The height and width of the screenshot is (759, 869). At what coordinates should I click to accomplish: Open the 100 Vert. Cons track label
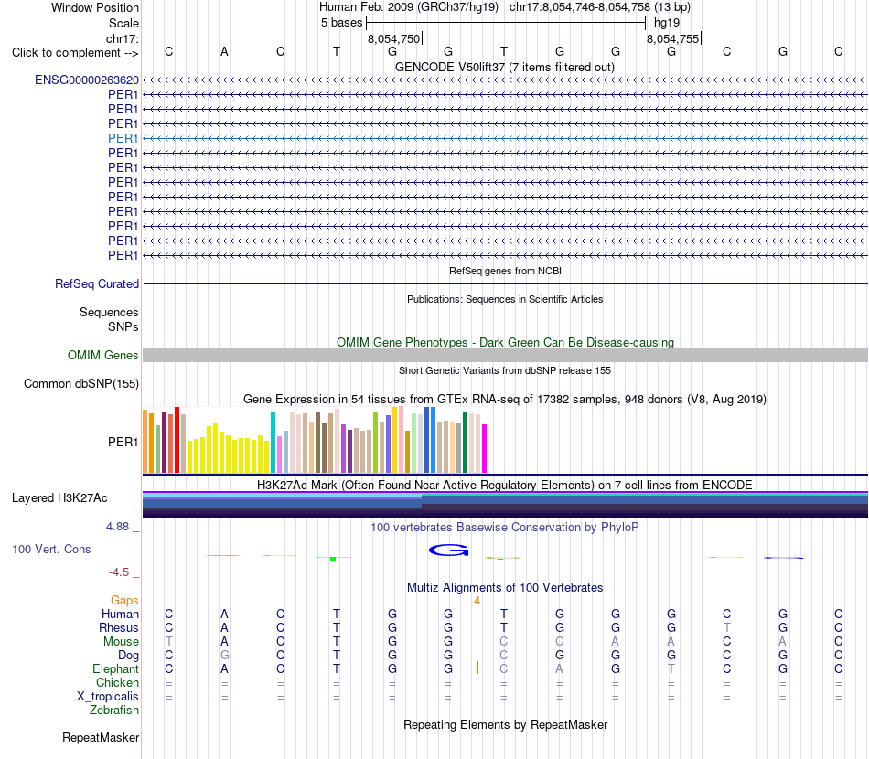(x=51, y=549)
